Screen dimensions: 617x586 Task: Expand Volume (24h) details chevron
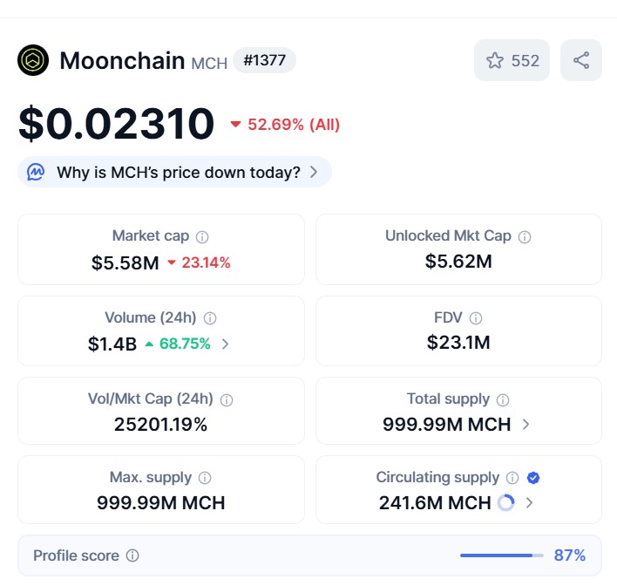[225, 344]
